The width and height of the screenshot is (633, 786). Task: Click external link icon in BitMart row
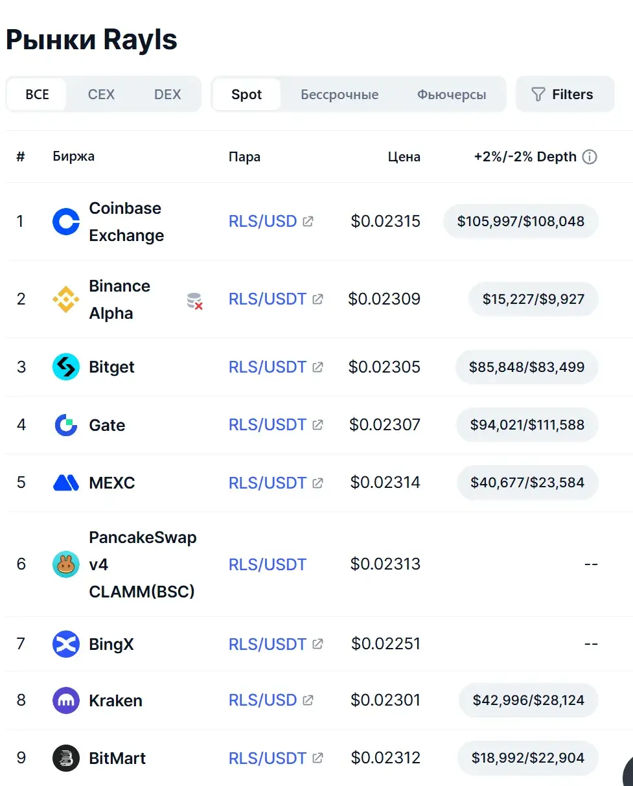[x=317, y=757]
